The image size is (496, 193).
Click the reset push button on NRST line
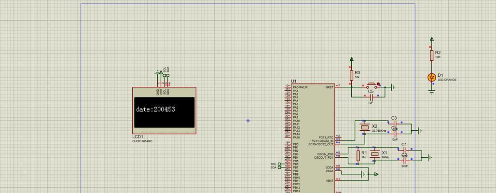(372, 85)
